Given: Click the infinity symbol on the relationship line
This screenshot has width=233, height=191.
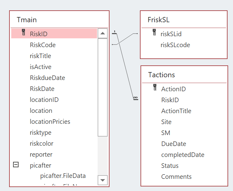Looking at the screenshot, I should coord(135,98).
